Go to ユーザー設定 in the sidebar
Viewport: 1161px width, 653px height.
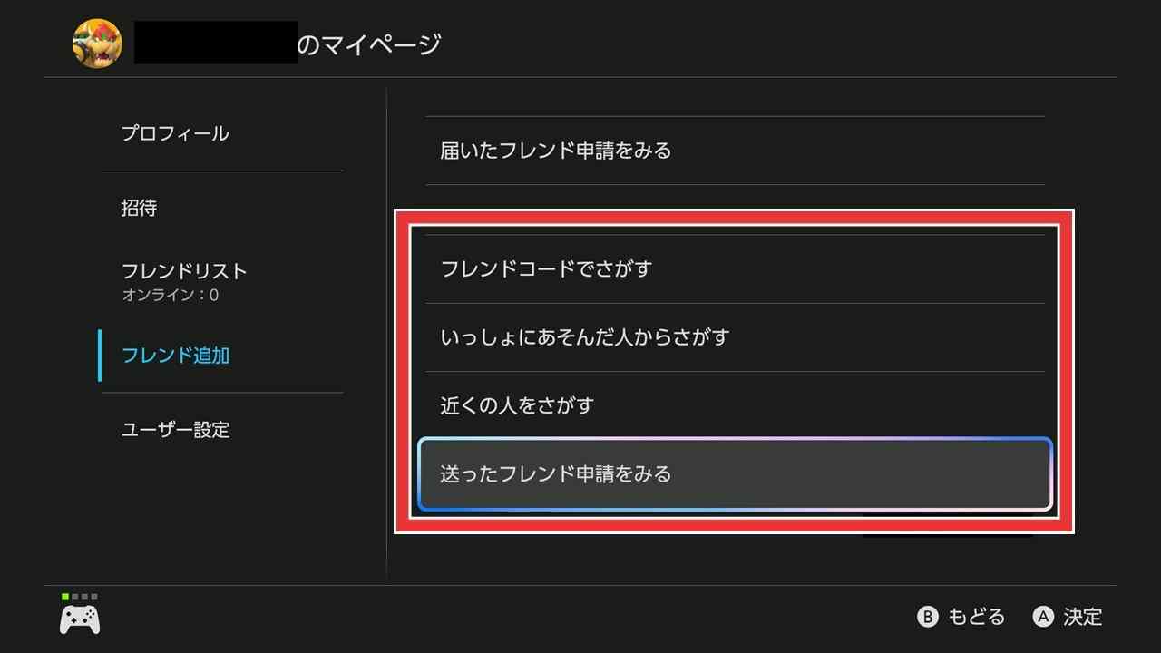pos(175,429)
